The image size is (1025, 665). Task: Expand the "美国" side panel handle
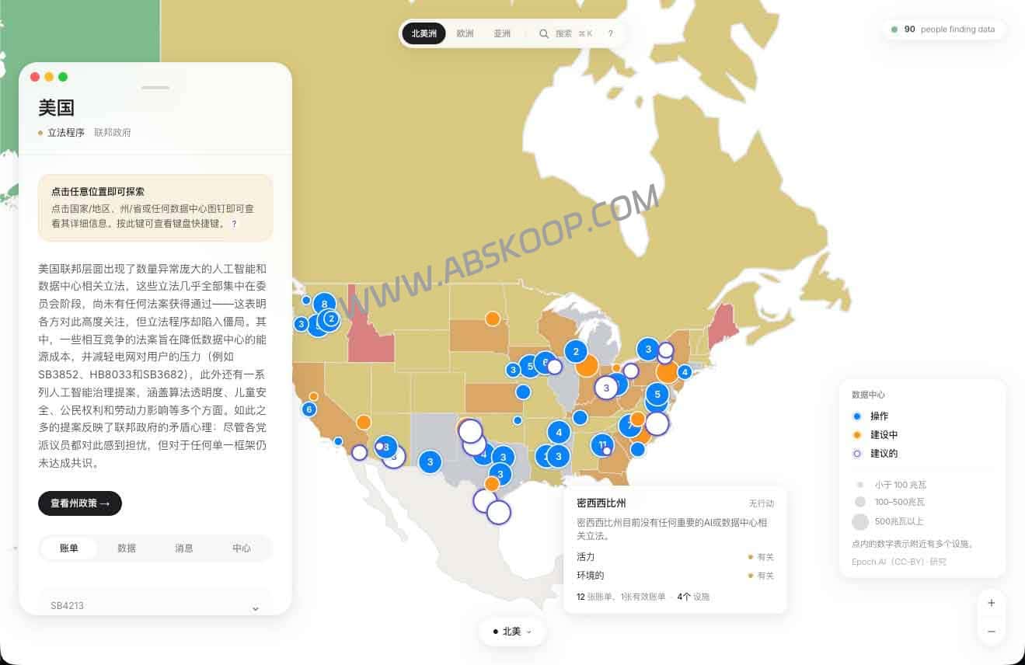(155, 88)
